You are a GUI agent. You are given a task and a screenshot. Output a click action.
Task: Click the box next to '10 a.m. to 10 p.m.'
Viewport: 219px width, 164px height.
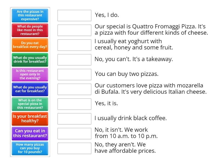click(74, 134)
